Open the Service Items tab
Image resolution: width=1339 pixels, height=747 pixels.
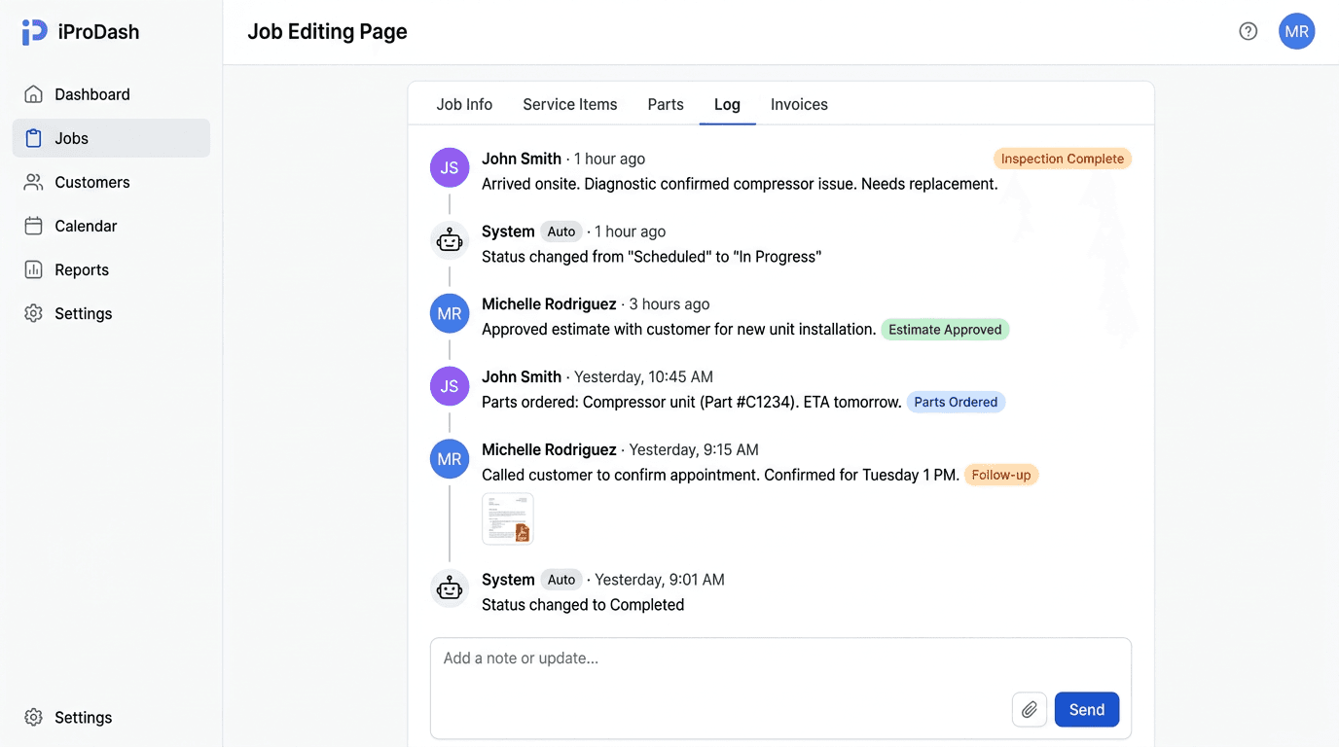pos(569,104)
